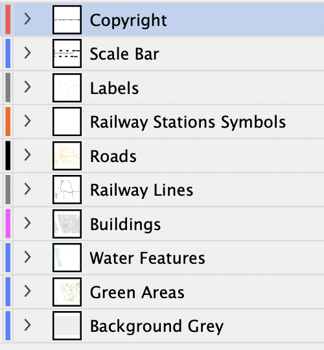
Task: Expand the Buildings layer chevron
Action: click(x=27, y=223)
